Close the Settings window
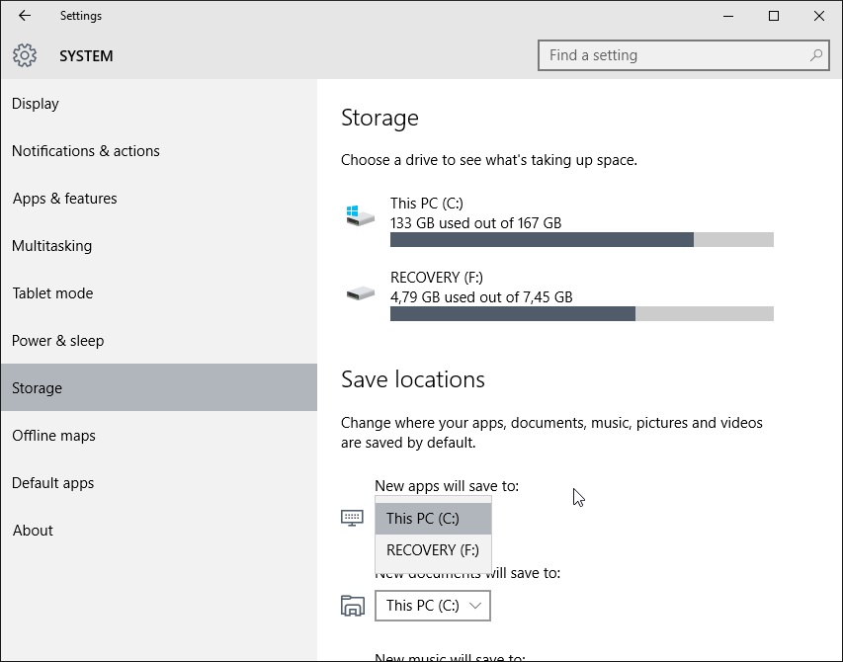 (819, 16)
